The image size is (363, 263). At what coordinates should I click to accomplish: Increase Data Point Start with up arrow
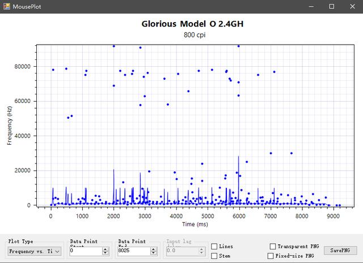point(105,249)
